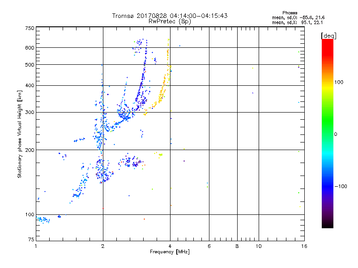Click the 'Phases' header text
358x268 pixels.
coord(290,13)
